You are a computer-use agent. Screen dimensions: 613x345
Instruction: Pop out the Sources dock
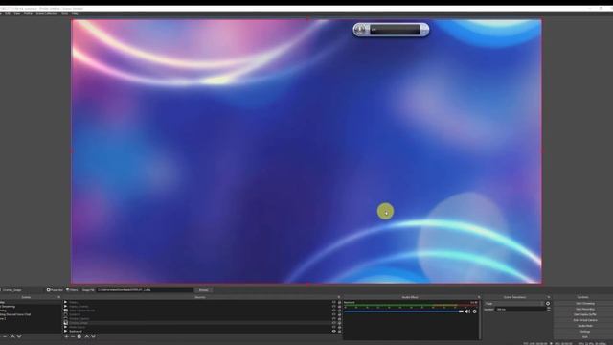[338, 297]
